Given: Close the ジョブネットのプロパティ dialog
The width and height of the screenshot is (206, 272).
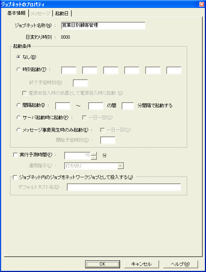Looking at the screenshot, I should (x=201, y=4).
